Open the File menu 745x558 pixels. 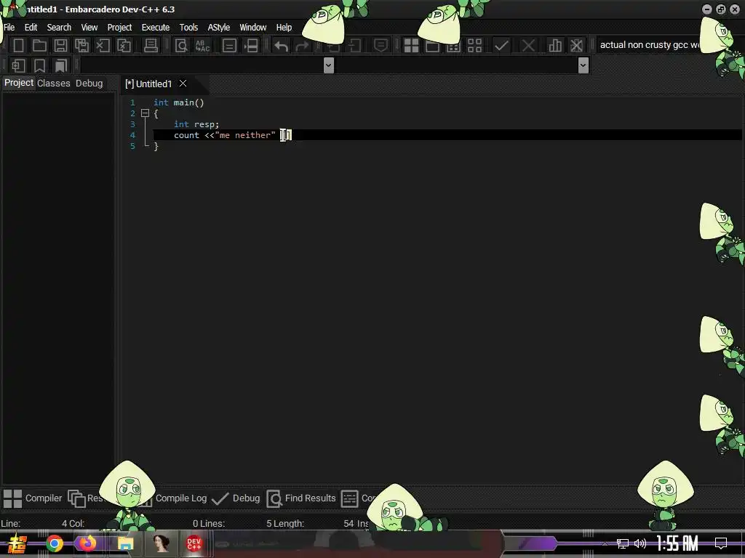pos(9,28)
